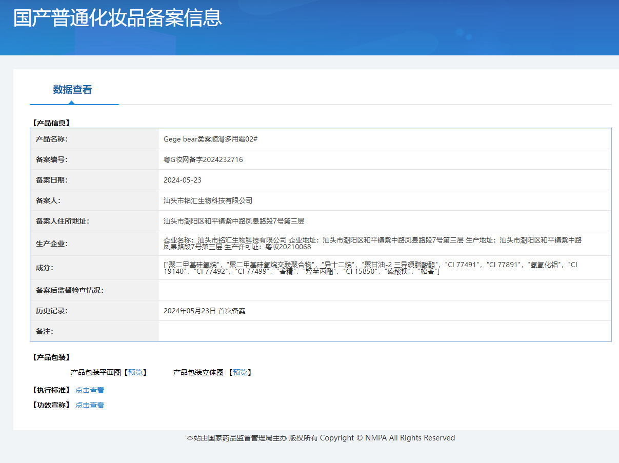The width and height of the screenshot is (619, 463).
Task: Click the NMPA copyright footer text
Action: (x=321, y=437)
